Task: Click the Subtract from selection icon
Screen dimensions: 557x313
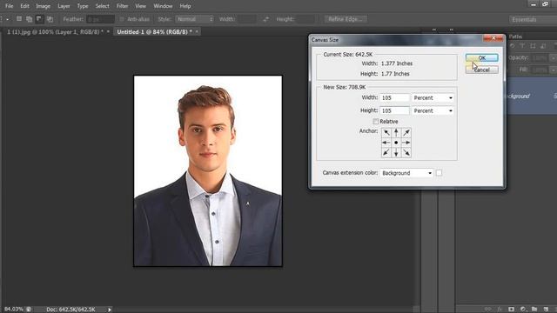Action: point(39,19)
